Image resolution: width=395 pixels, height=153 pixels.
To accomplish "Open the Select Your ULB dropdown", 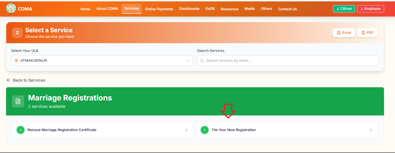I will tap(102, 61).
